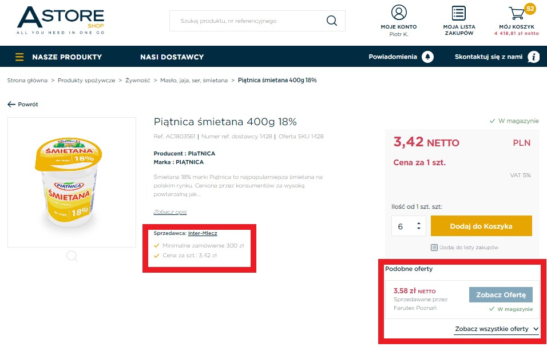Expand Zobacz wszystkie oferty
The height and width of the screenshot is (347, 547).
click(497, 329)
